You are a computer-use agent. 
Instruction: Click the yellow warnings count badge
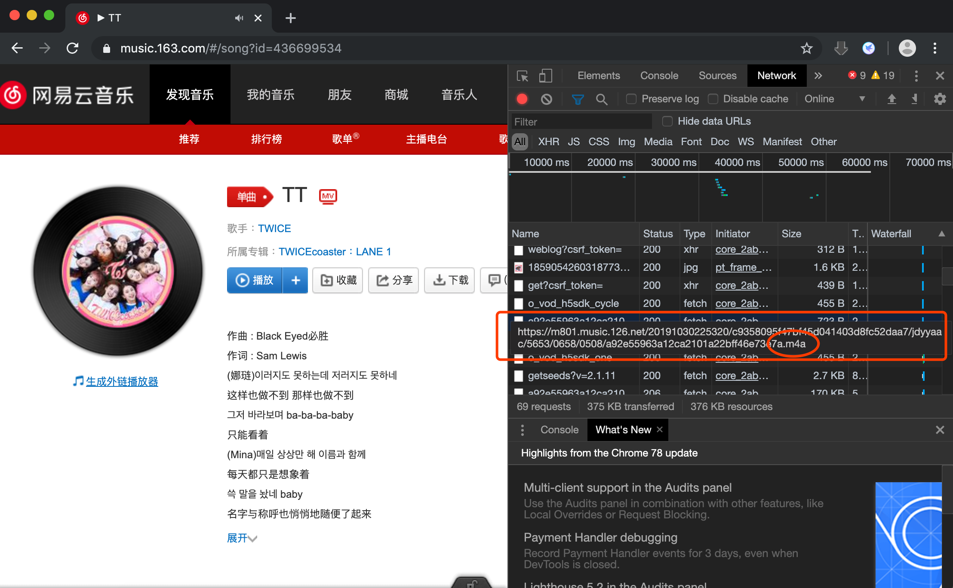(882, 76)
